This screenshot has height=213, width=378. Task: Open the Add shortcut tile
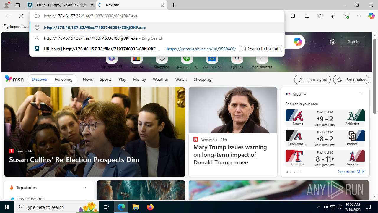(x=262, y=62)
